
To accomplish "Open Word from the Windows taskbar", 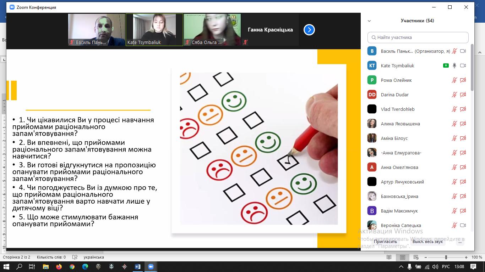I will click(137, 267).
